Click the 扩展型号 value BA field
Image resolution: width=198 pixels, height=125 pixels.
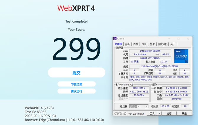[x=160, y=73]
